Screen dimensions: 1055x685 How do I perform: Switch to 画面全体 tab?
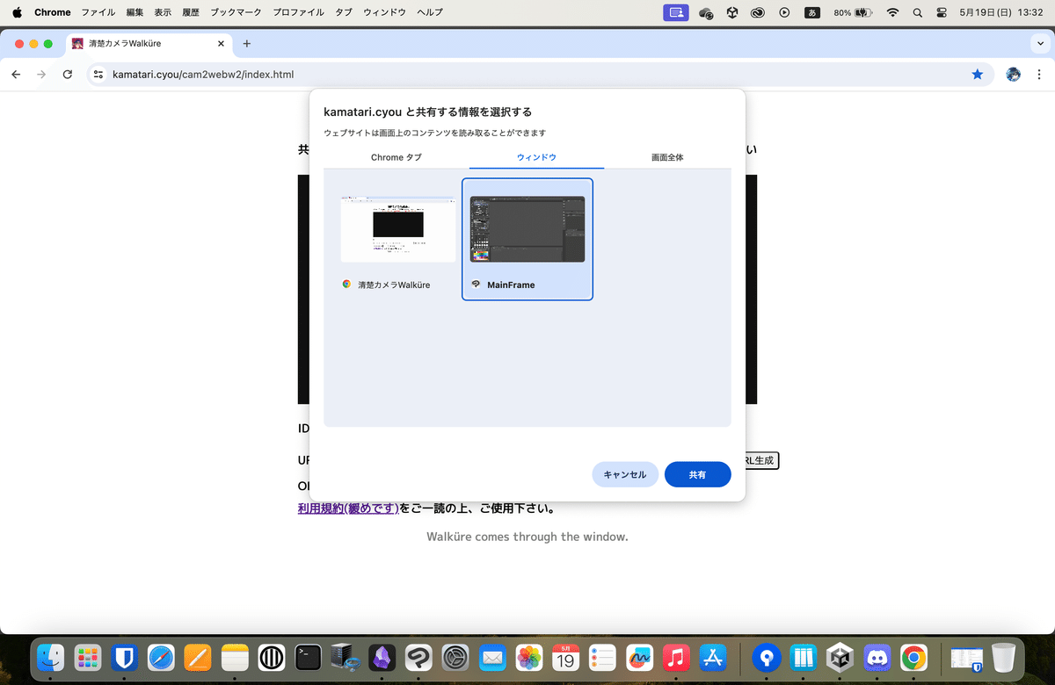[667, 157]
